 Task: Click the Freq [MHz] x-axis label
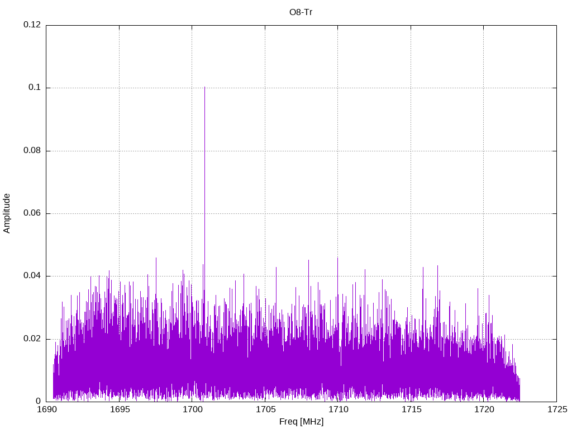point(301,422)
